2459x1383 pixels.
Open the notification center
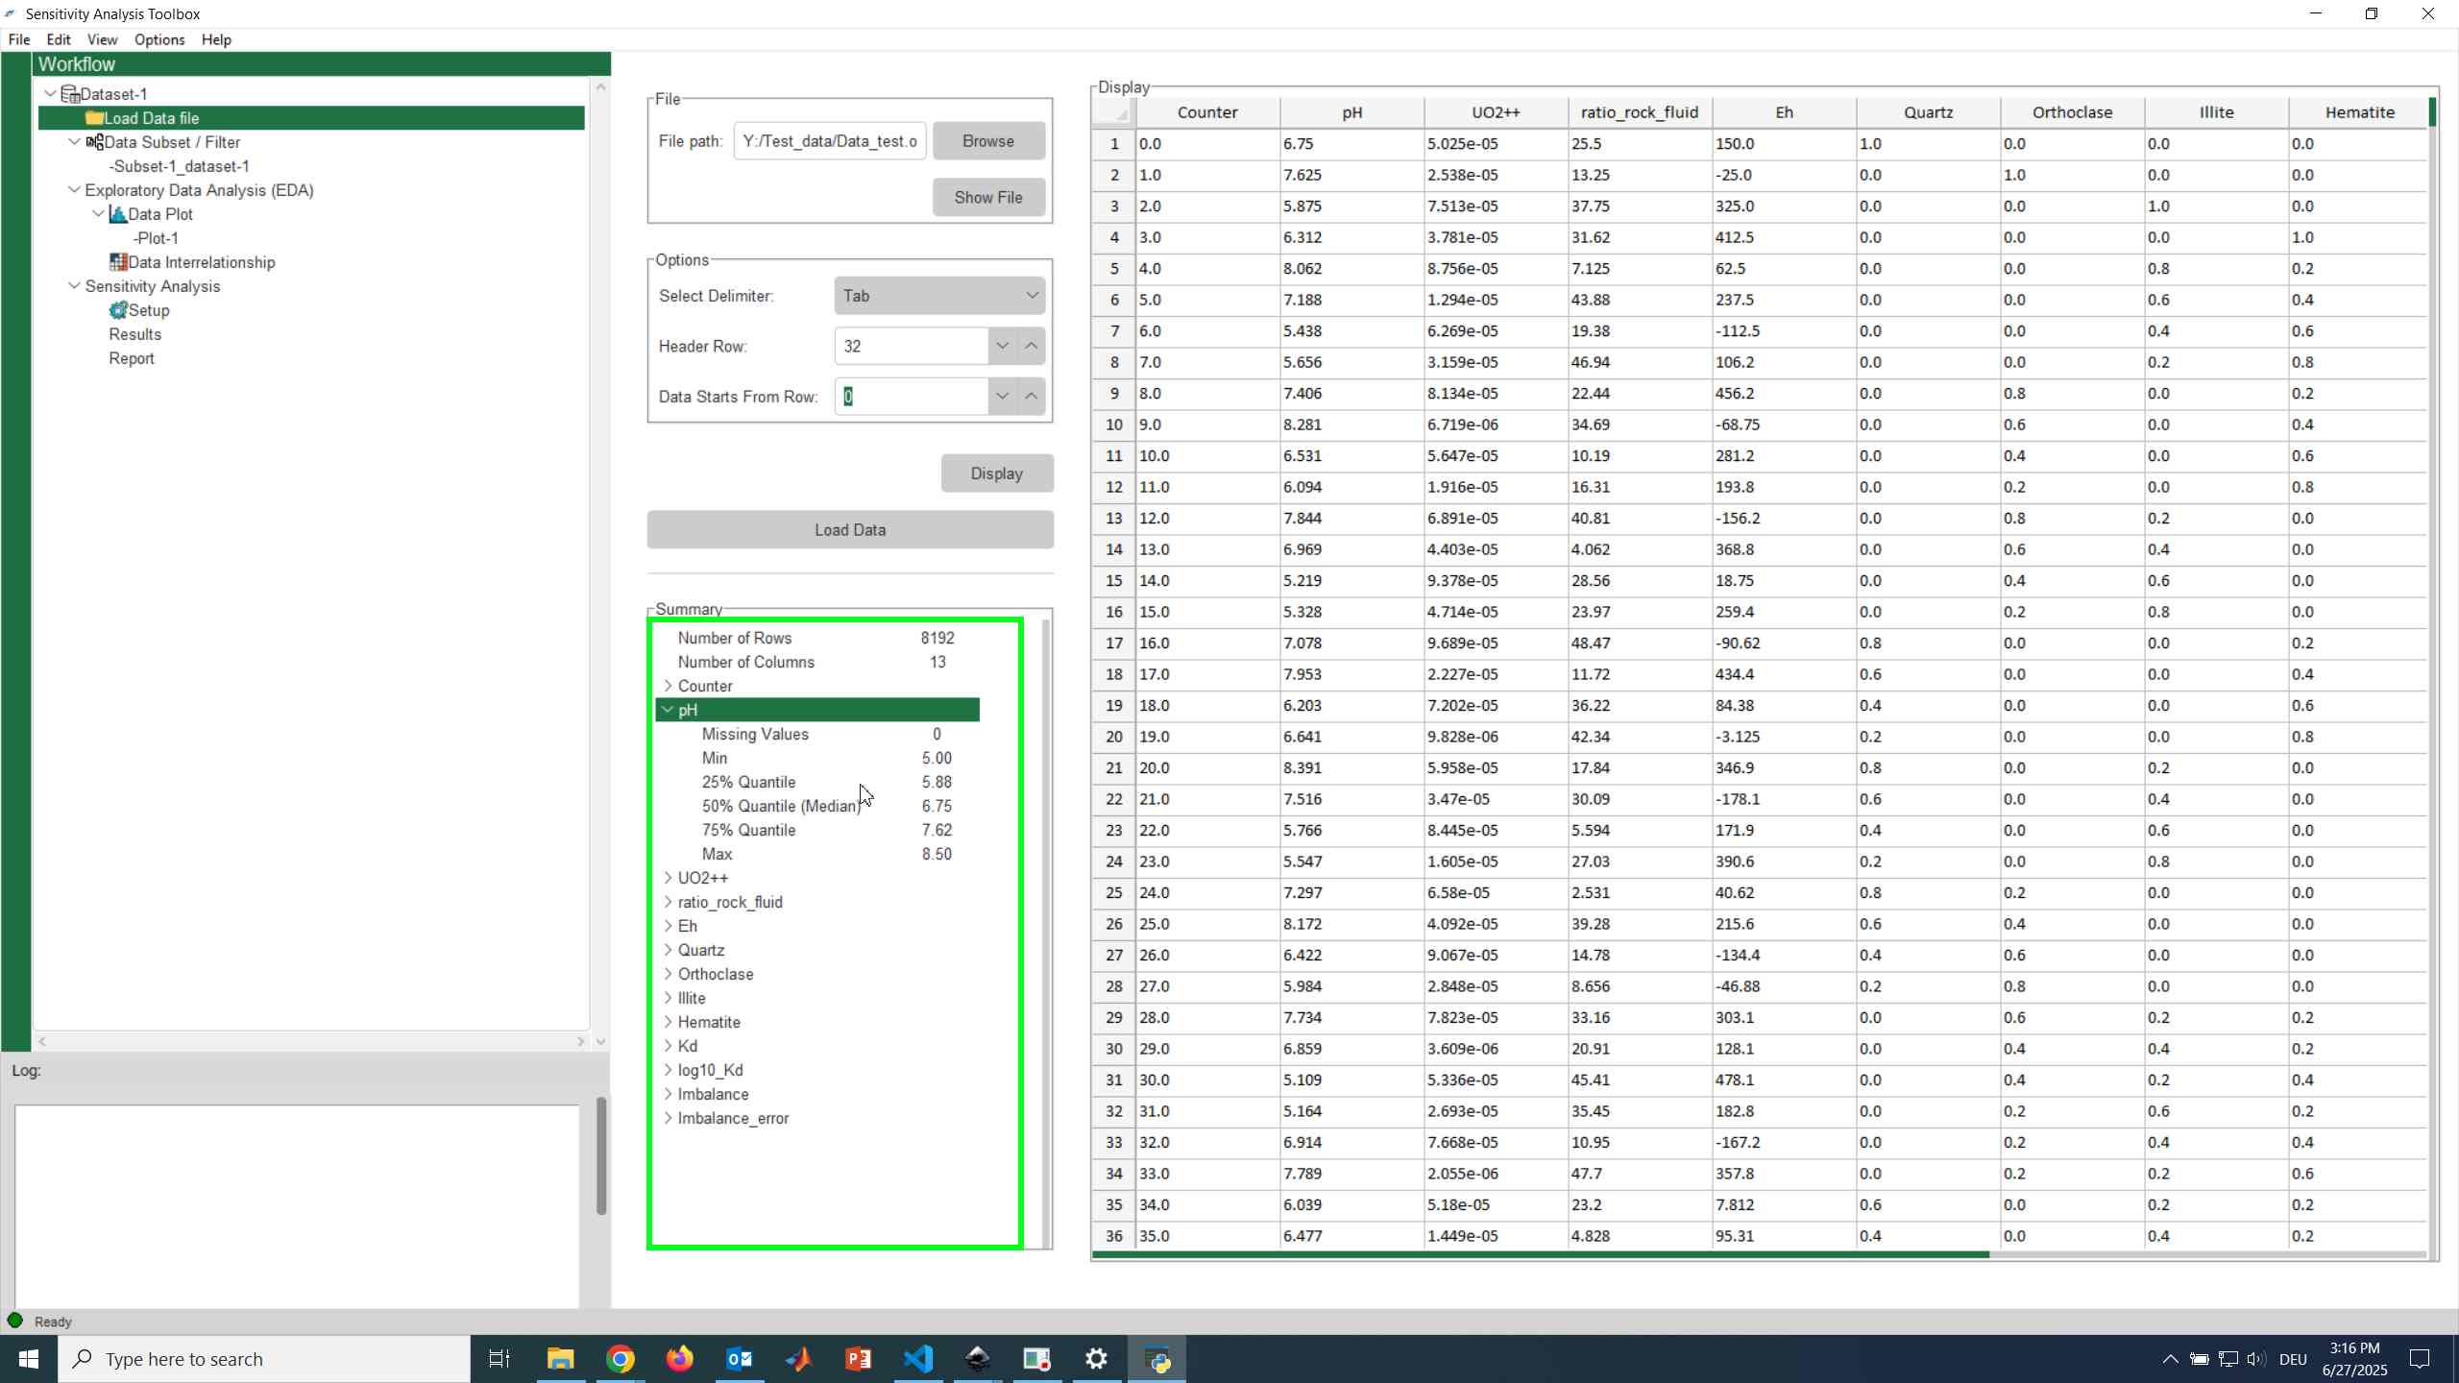(x=2420, y=1359)
